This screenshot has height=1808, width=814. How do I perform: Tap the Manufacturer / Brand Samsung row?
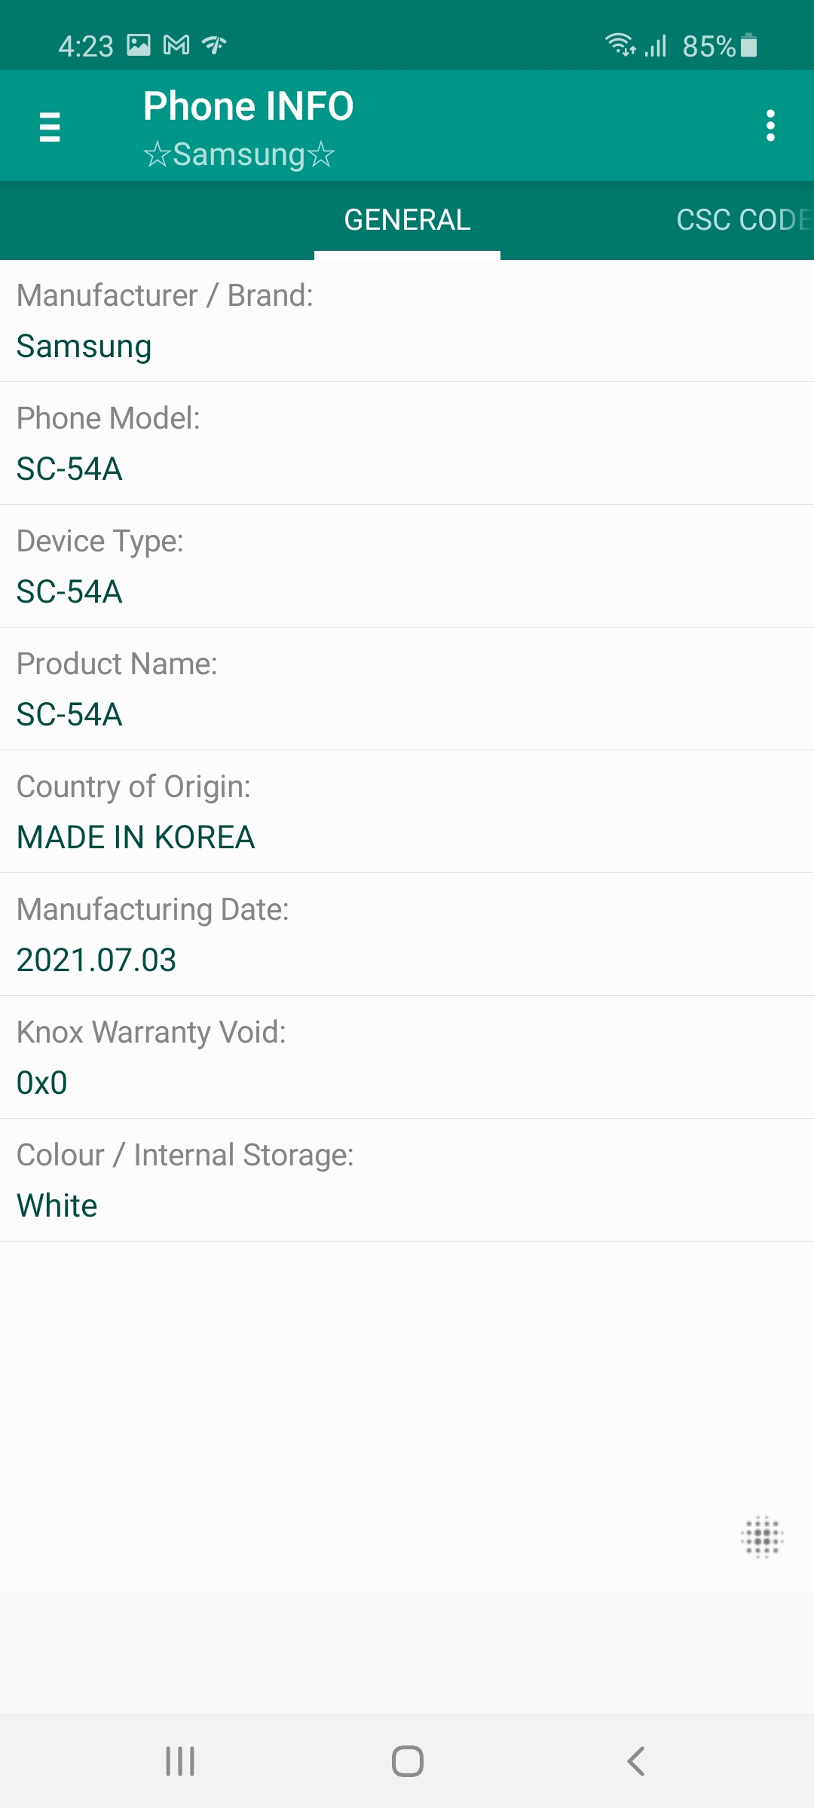pyautogui.click(x=407, y=321)
